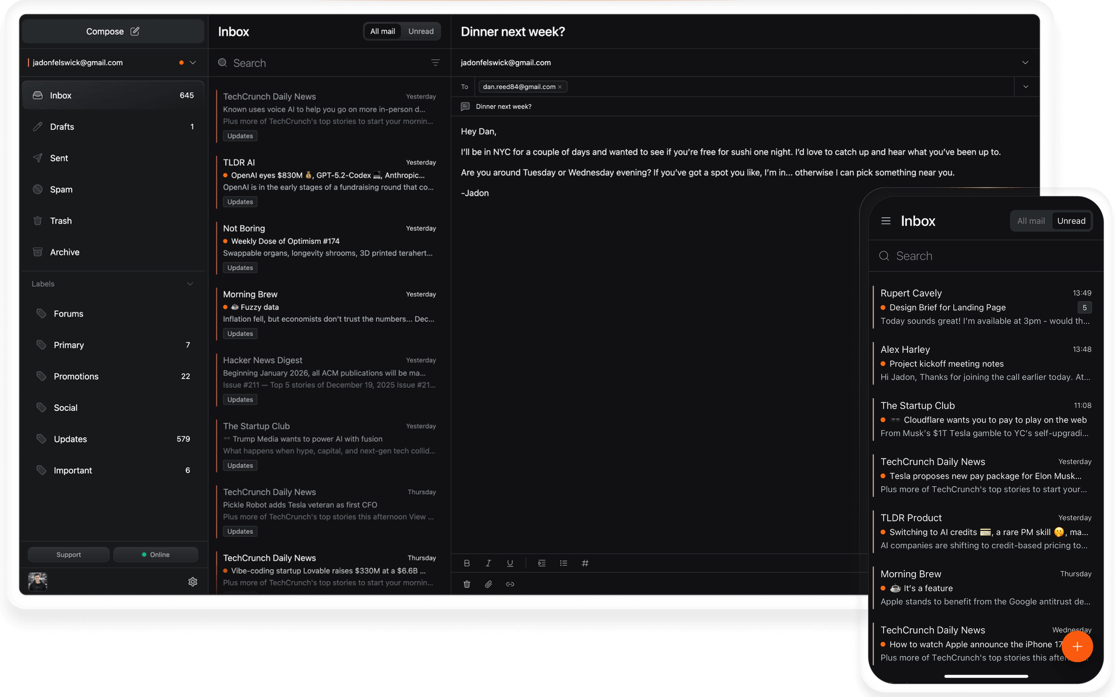Discard the draft using the trash icon

pyautogui.click(x=467, y=584)
